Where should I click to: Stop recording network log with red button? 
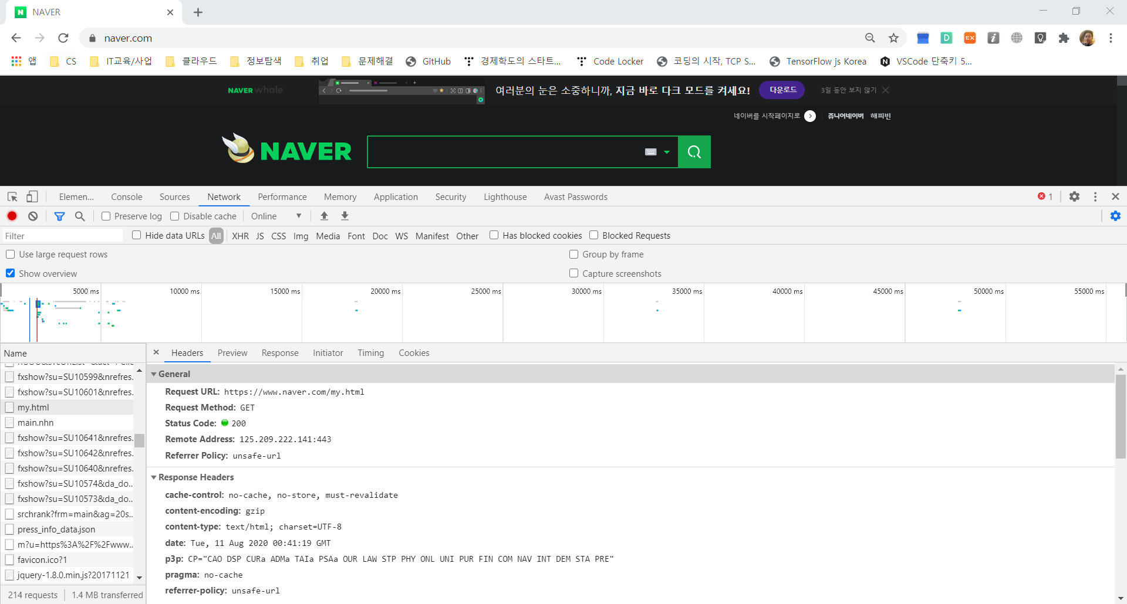click(12, 216)
